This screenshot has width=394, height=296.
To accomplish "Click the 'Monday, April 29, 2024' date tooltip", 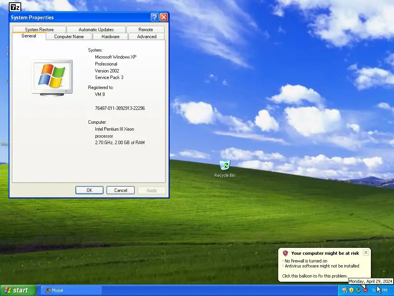I will point(371,281).
